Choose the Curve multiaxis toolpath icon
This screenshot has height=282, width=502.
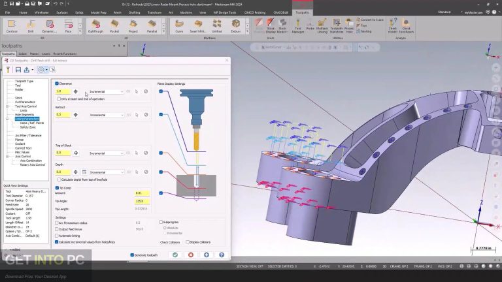[x=179, y=26]
